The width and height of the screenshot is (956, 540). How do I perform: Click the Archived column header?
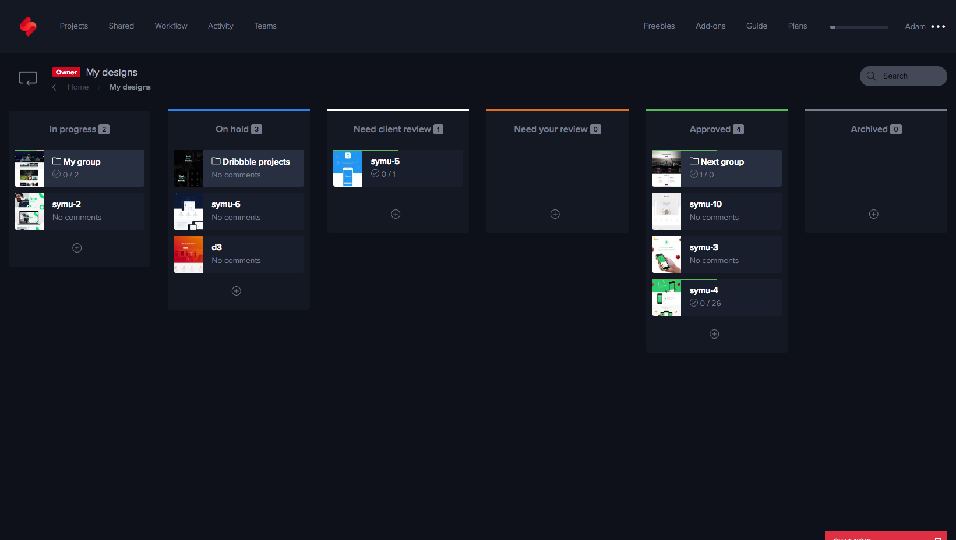click(x=876, y=129)
